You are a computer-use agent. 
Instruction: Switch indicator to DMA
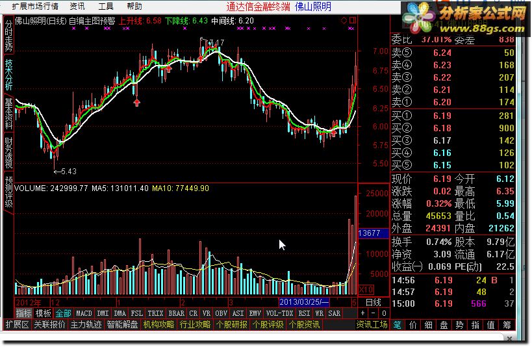(120, 313)
